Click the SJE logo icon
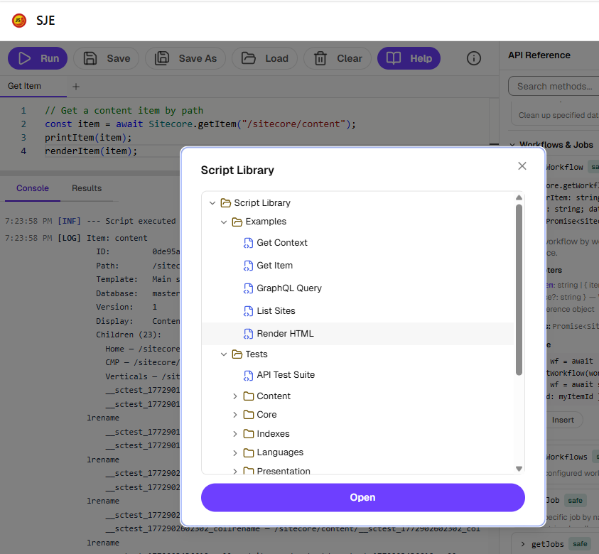 pos(18,20)
